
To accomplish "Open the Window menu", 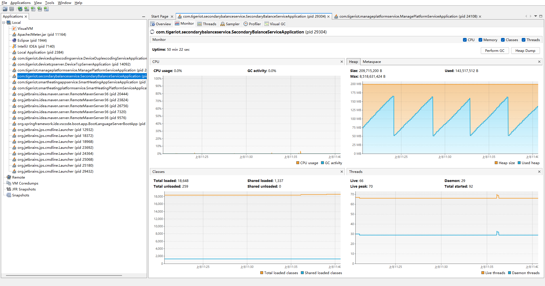I will click(x=64, y=3).
